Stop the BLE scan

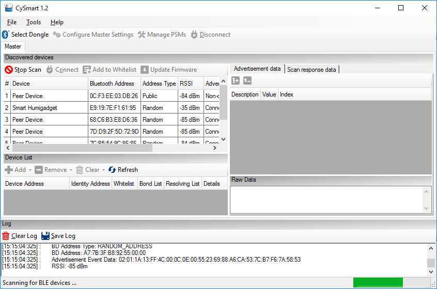tap(23, 70)
